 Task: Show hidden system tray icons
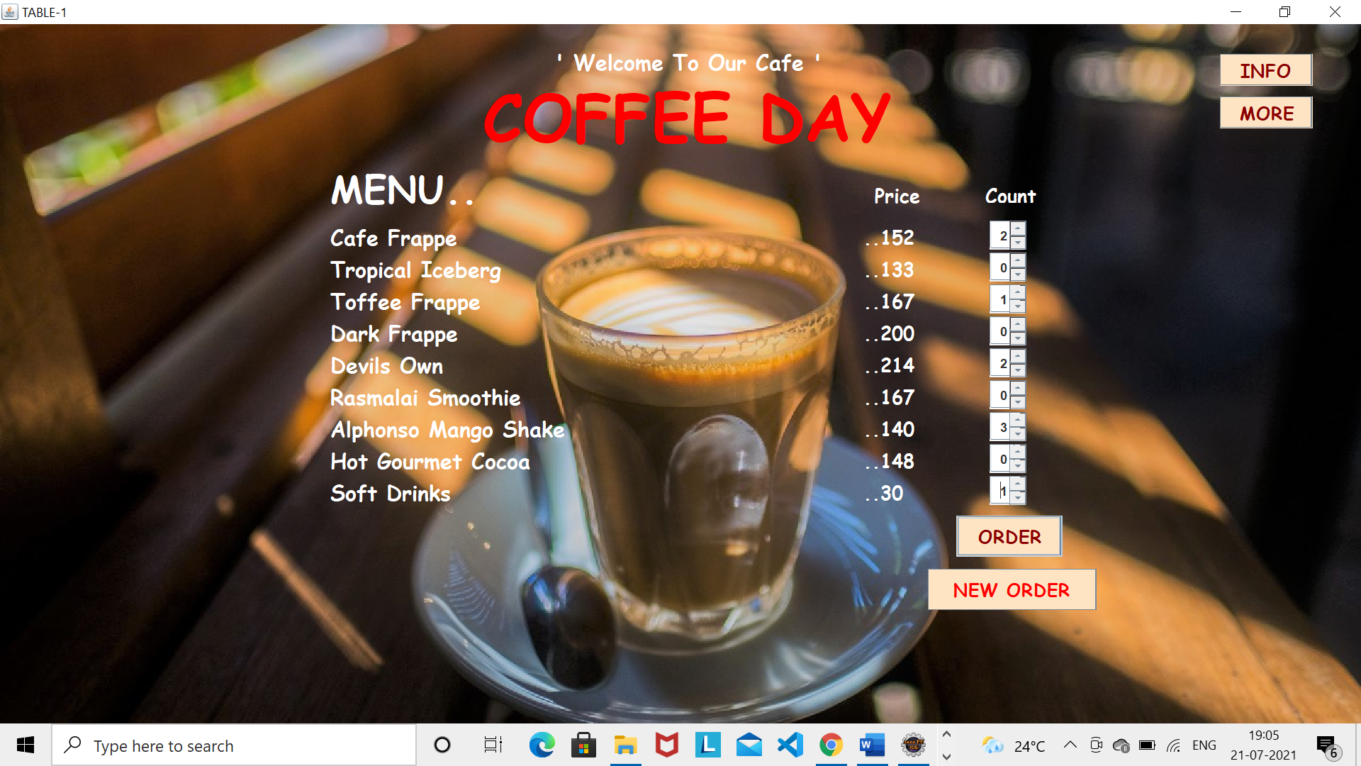pyautogui.click(x=1070, y=745)
